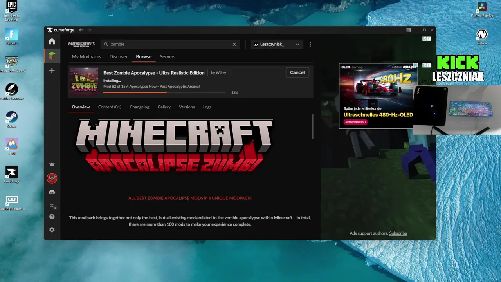This screenshot has height=282, width=501.
Task: Open CurseForge settings gear icon
Action: pyautogui.click(x=52, y=230)
